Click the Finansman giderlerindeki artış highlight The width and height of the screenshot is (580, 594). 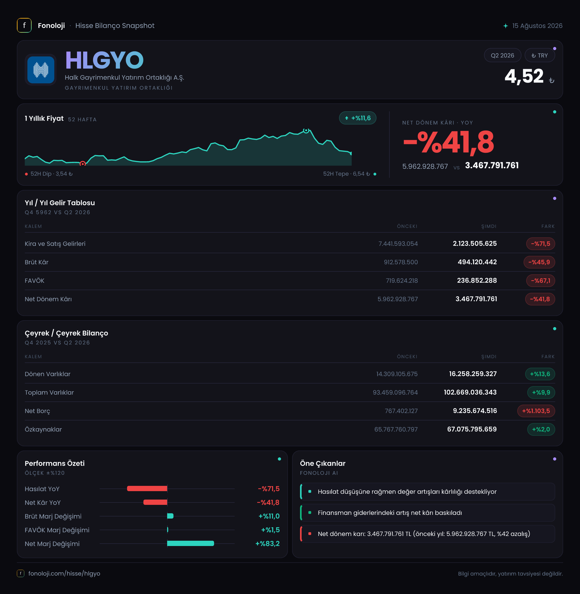pos(427,512)
